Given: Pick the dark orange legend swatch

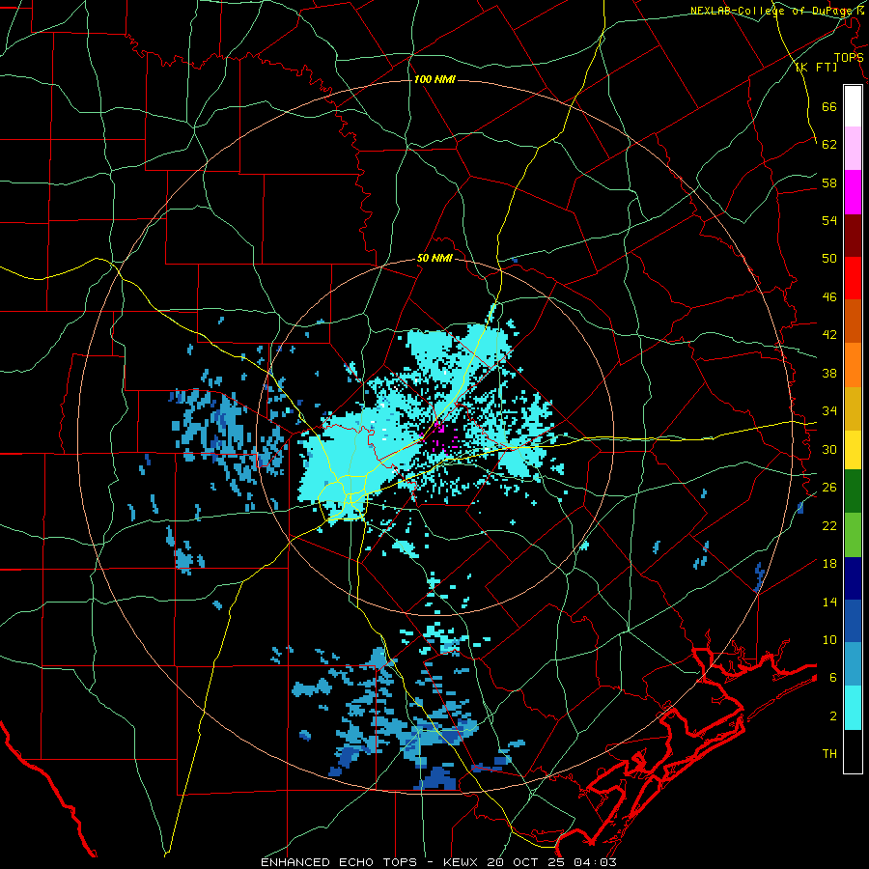Looking at the screenshot, I should tap(853, 321).
